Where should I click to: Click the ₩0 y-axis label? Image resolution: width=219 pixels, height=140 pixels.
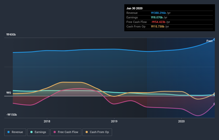(x=9, y=93)
